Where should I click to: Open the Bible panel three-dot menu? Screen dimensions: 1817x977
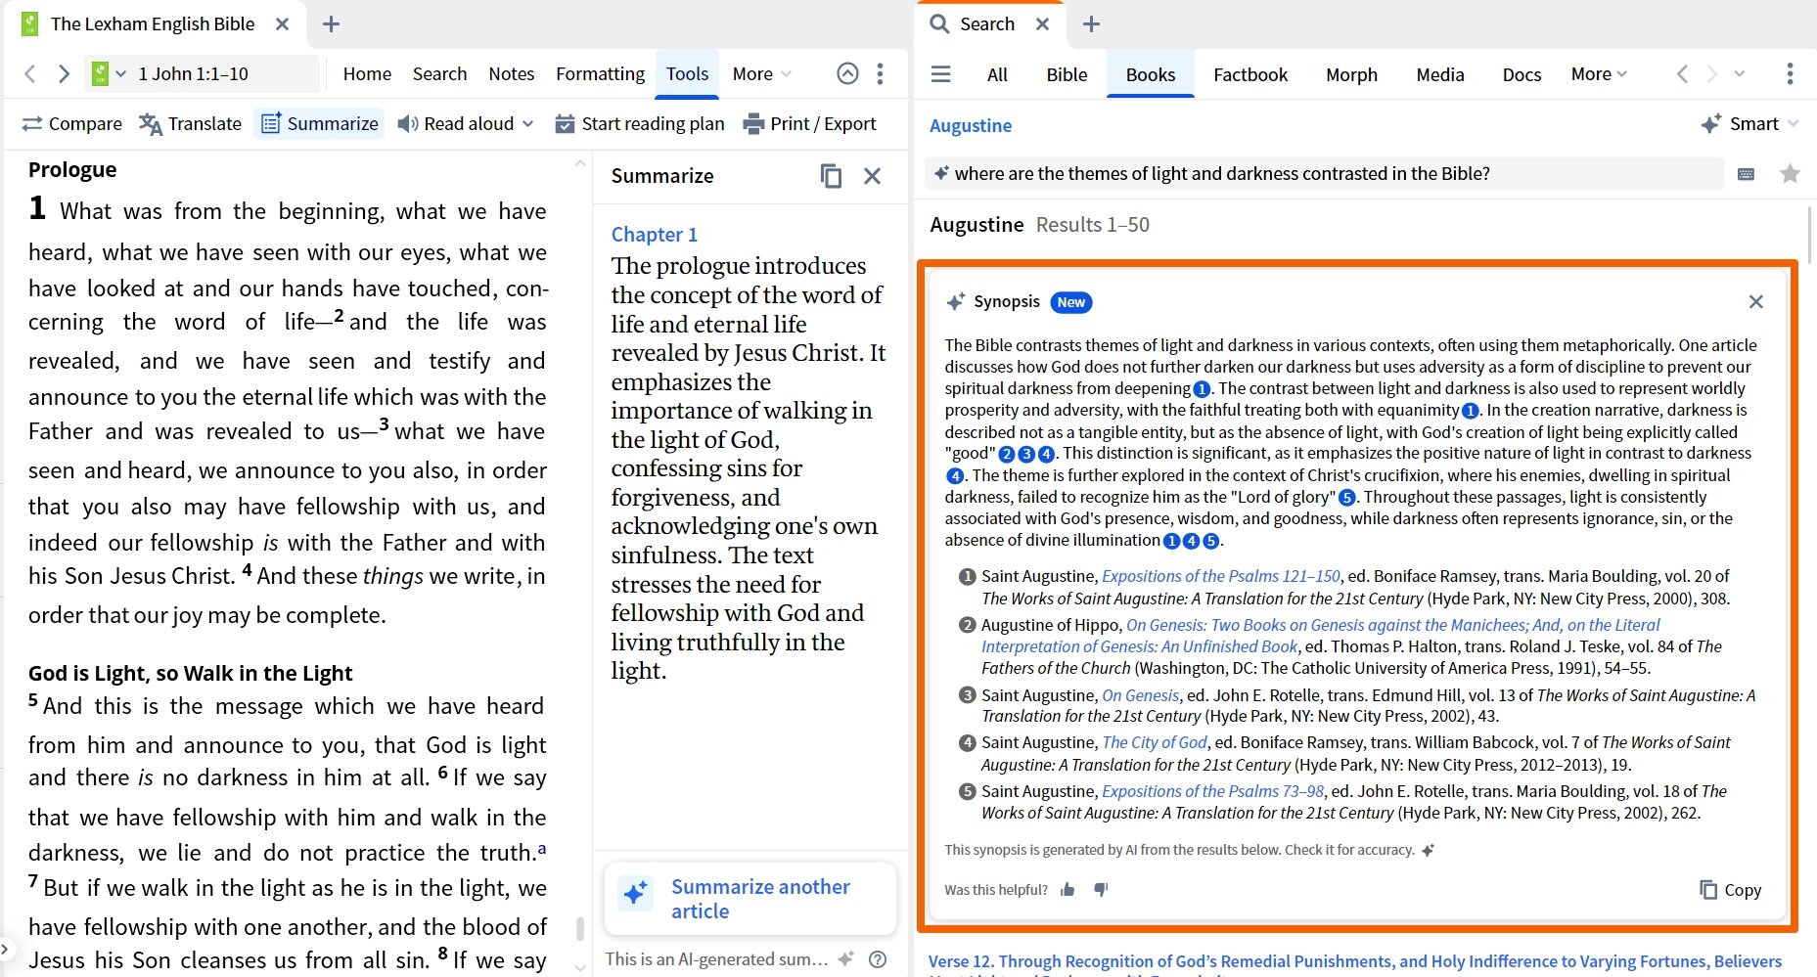click(x=881, y=73)
